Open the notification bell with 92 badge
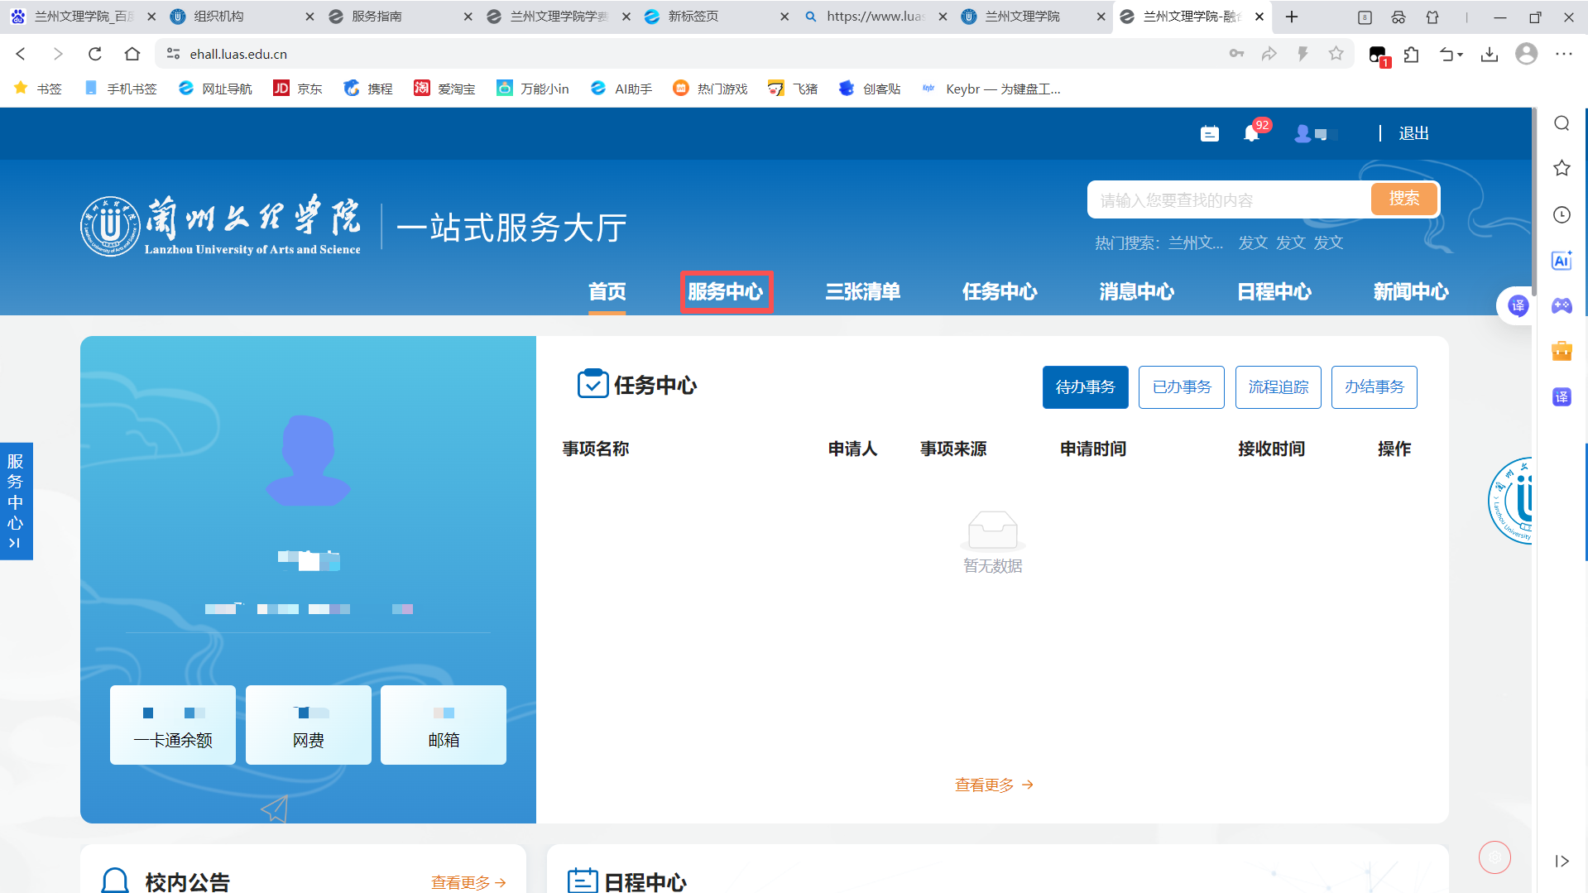The height and width of the screenshot is (893, 1588). (1252, 133)
